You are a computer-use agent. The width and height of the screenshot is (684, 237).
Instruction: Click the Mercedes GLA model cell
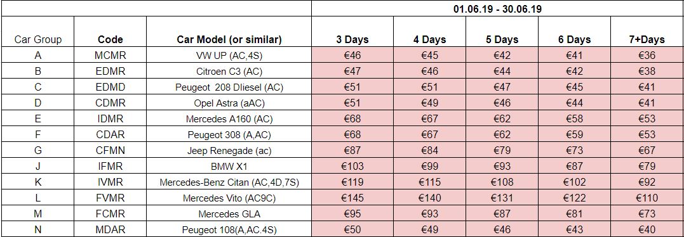tap(229, 214)
